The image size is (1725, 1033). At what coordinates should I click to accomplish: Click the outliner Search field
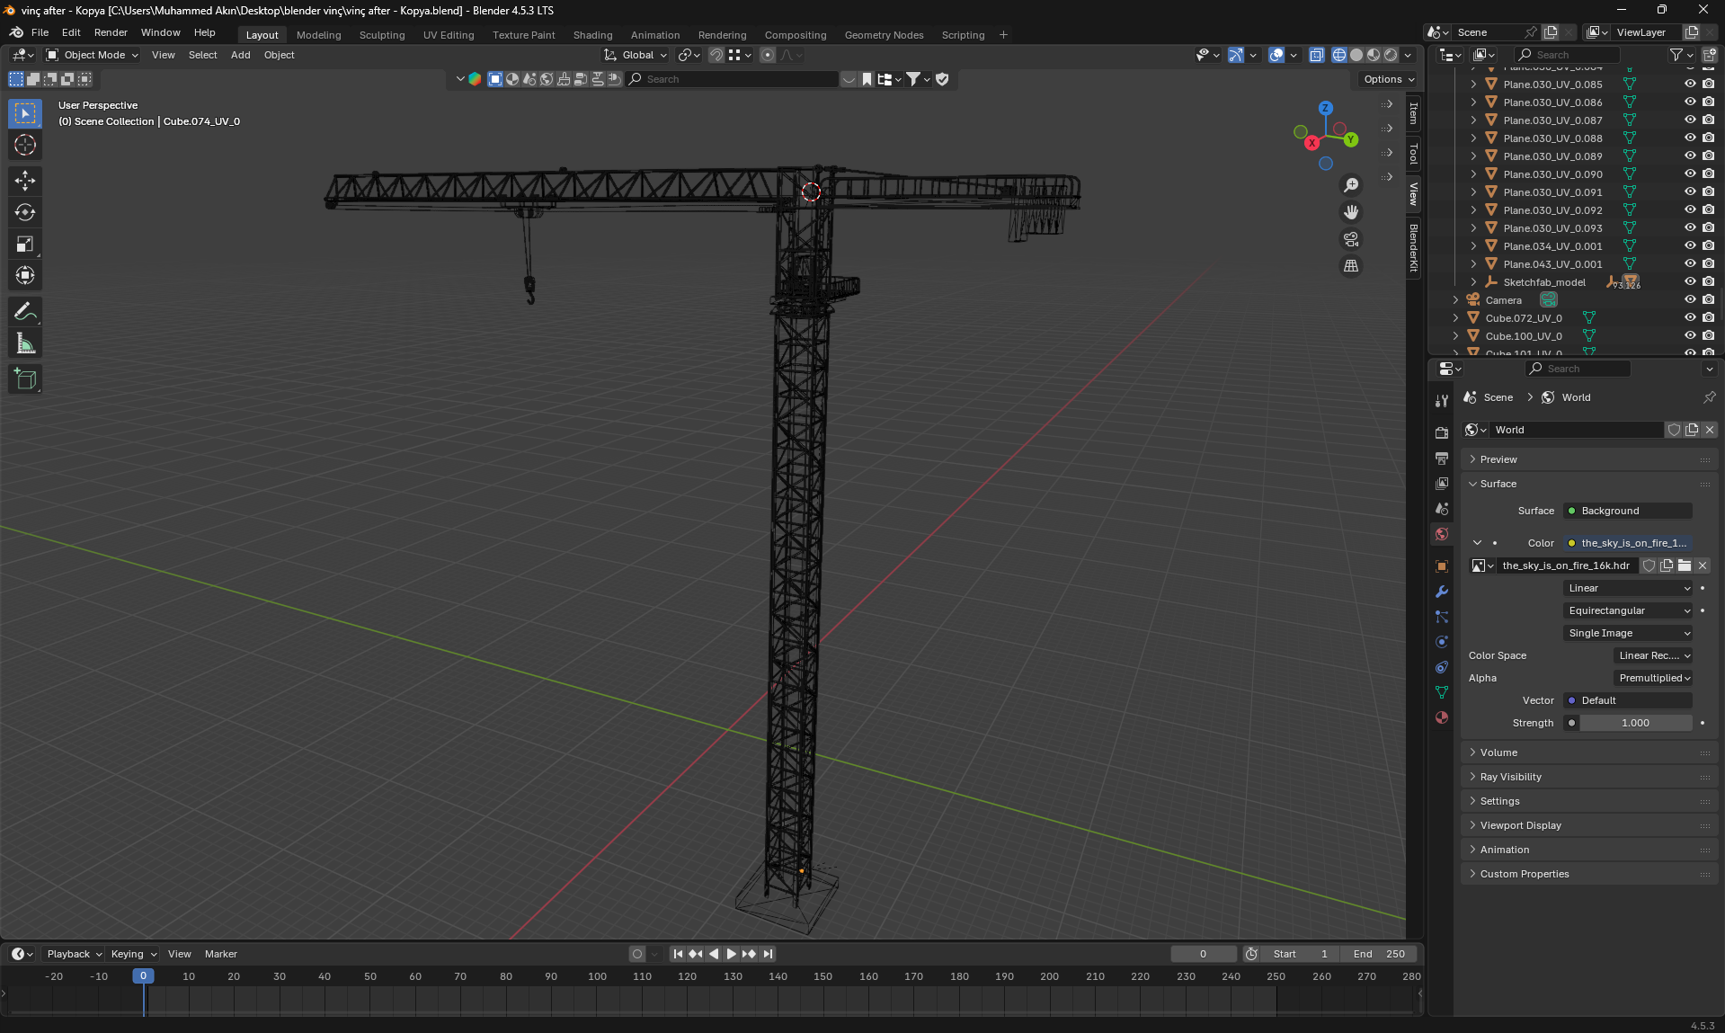coord(1566,55)
